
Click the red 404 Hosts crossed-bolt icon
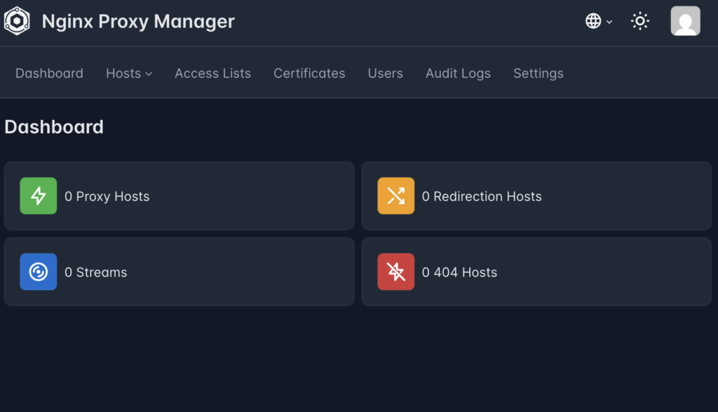coord(396,272)
